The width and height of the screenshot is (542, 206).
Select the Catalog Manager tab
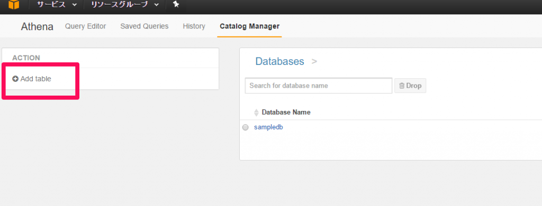coord(250,26)
